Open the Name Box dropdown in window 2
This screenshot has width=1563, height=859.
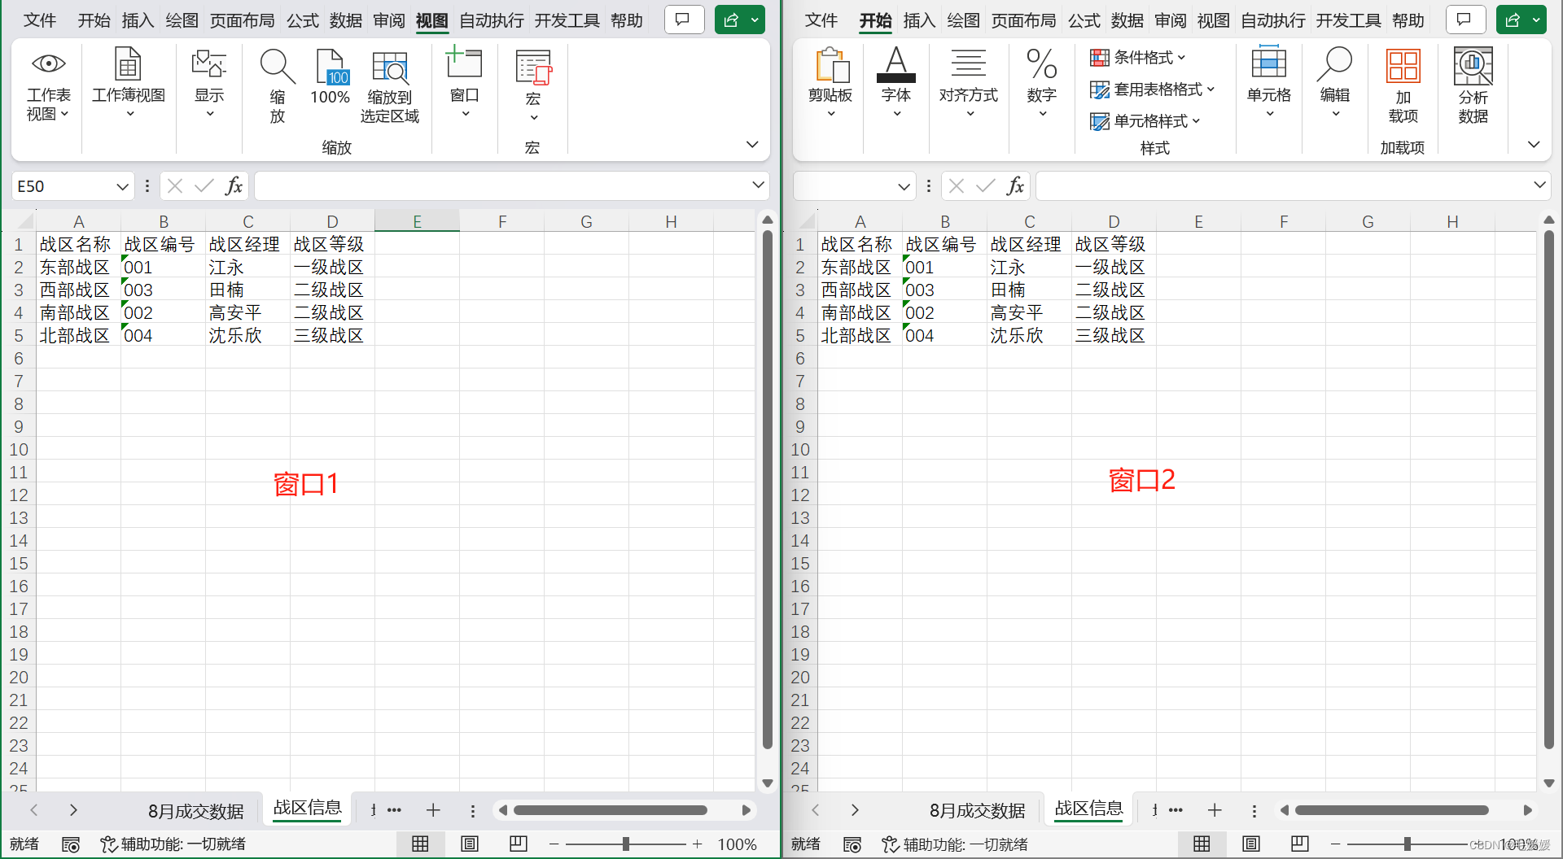pos(904,186)
